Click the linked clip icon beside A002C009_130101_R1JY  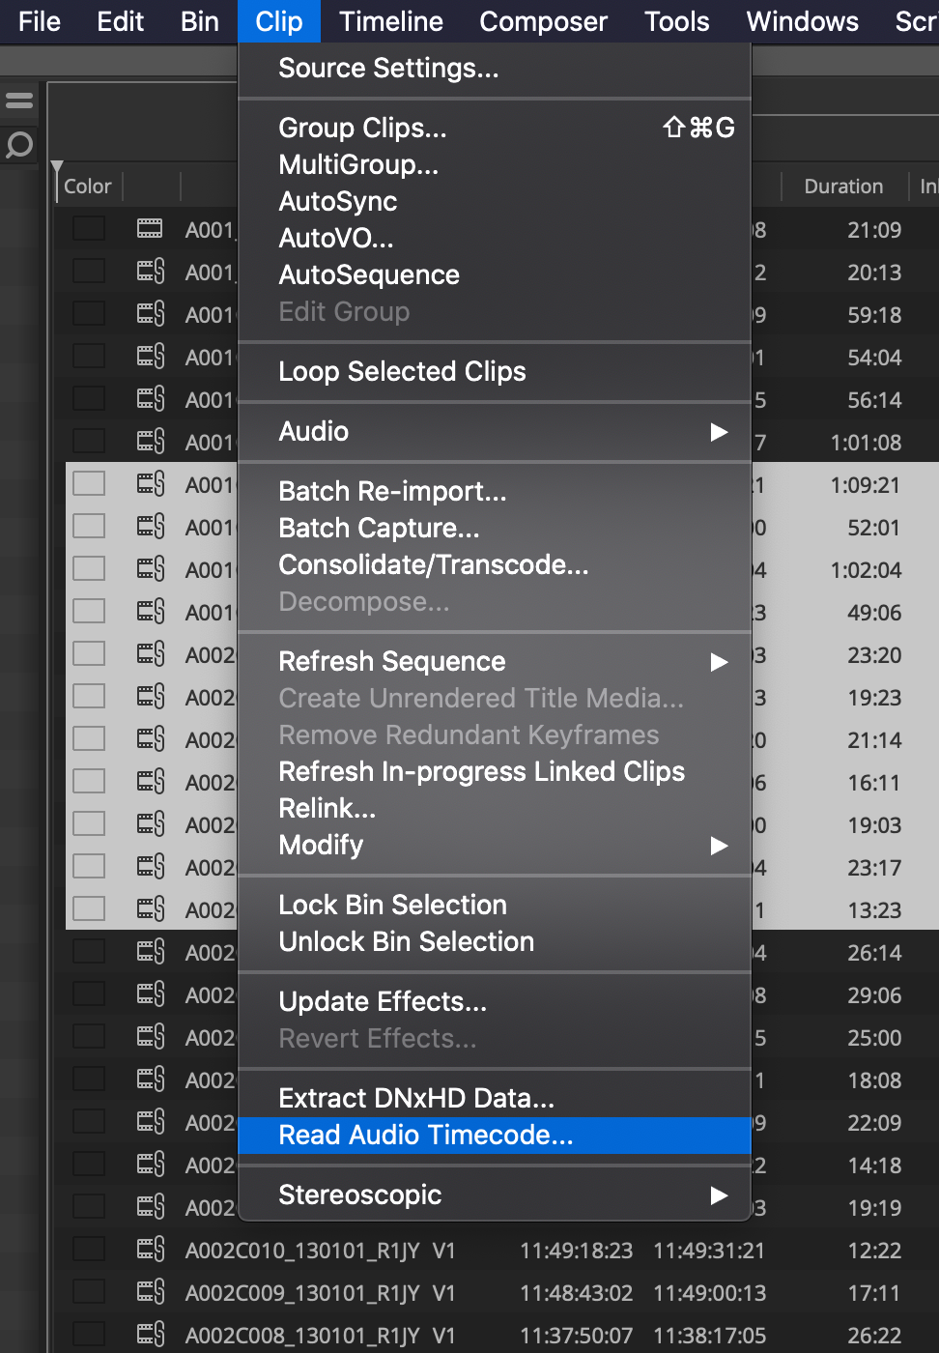tap(151, 1292)
